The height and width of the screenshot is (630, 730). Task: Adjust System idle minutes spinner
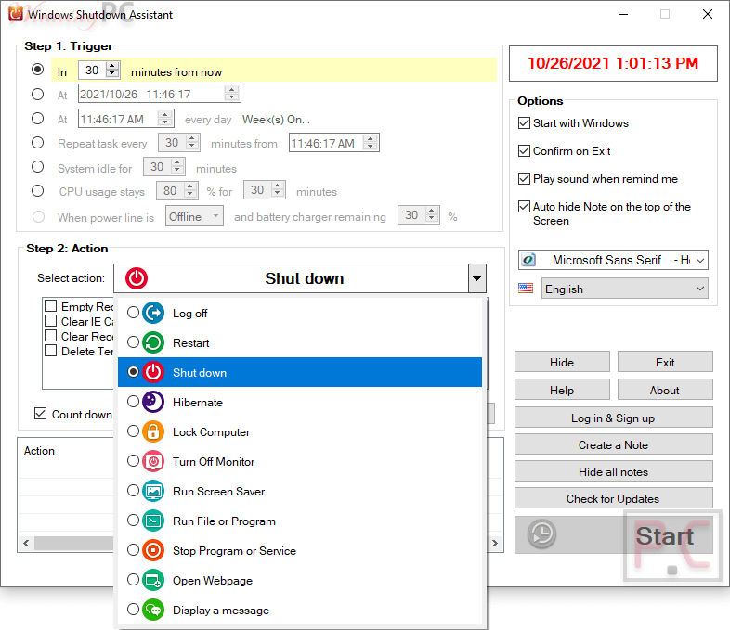pyautogui.click(x=176, y=166)
